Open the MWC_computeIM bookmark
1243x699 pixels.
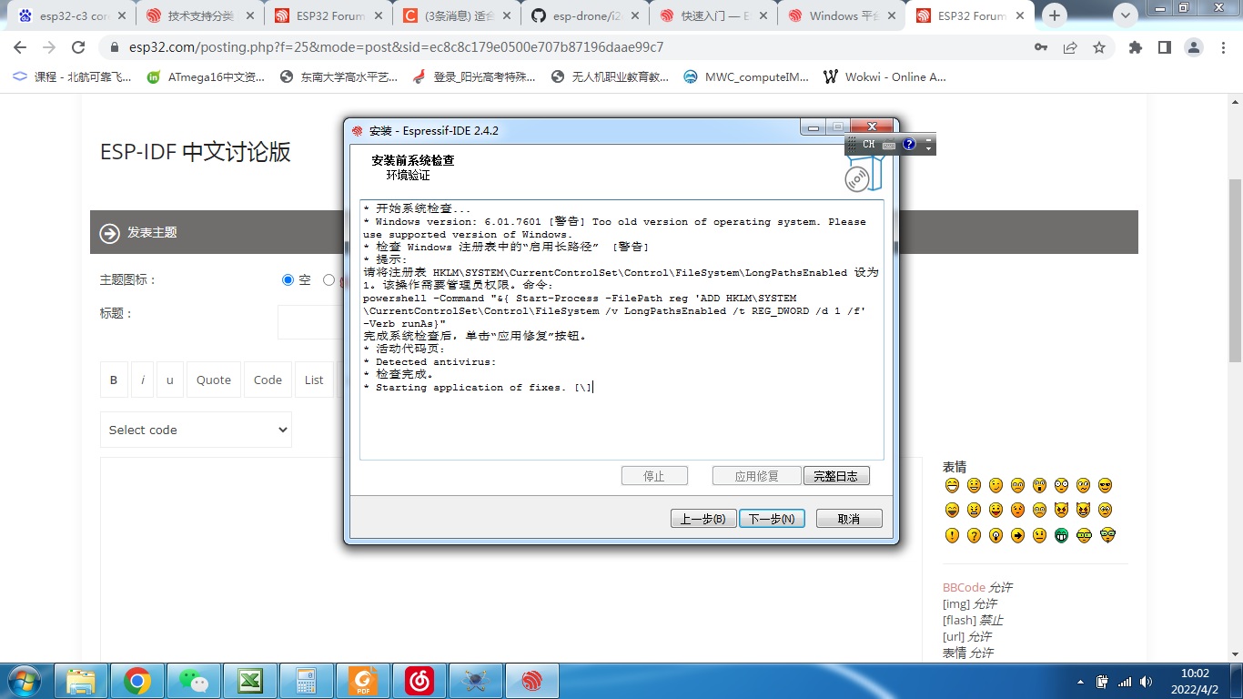tap(746, 77)
